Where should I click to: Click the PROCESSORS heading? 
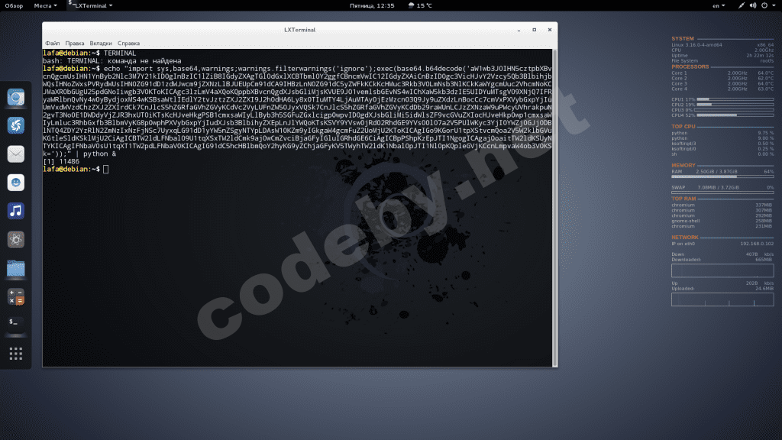click(690, 67)
